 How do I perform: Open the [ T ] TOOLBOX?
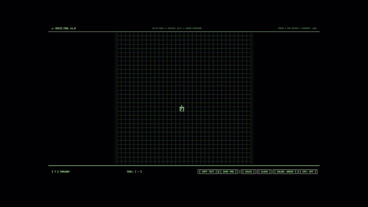61,172
